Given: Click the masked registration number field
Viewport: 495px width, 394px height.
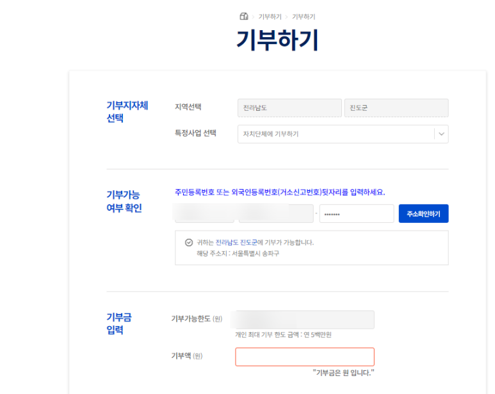Looking at the screenshot, I should click(x=357, y=214).
